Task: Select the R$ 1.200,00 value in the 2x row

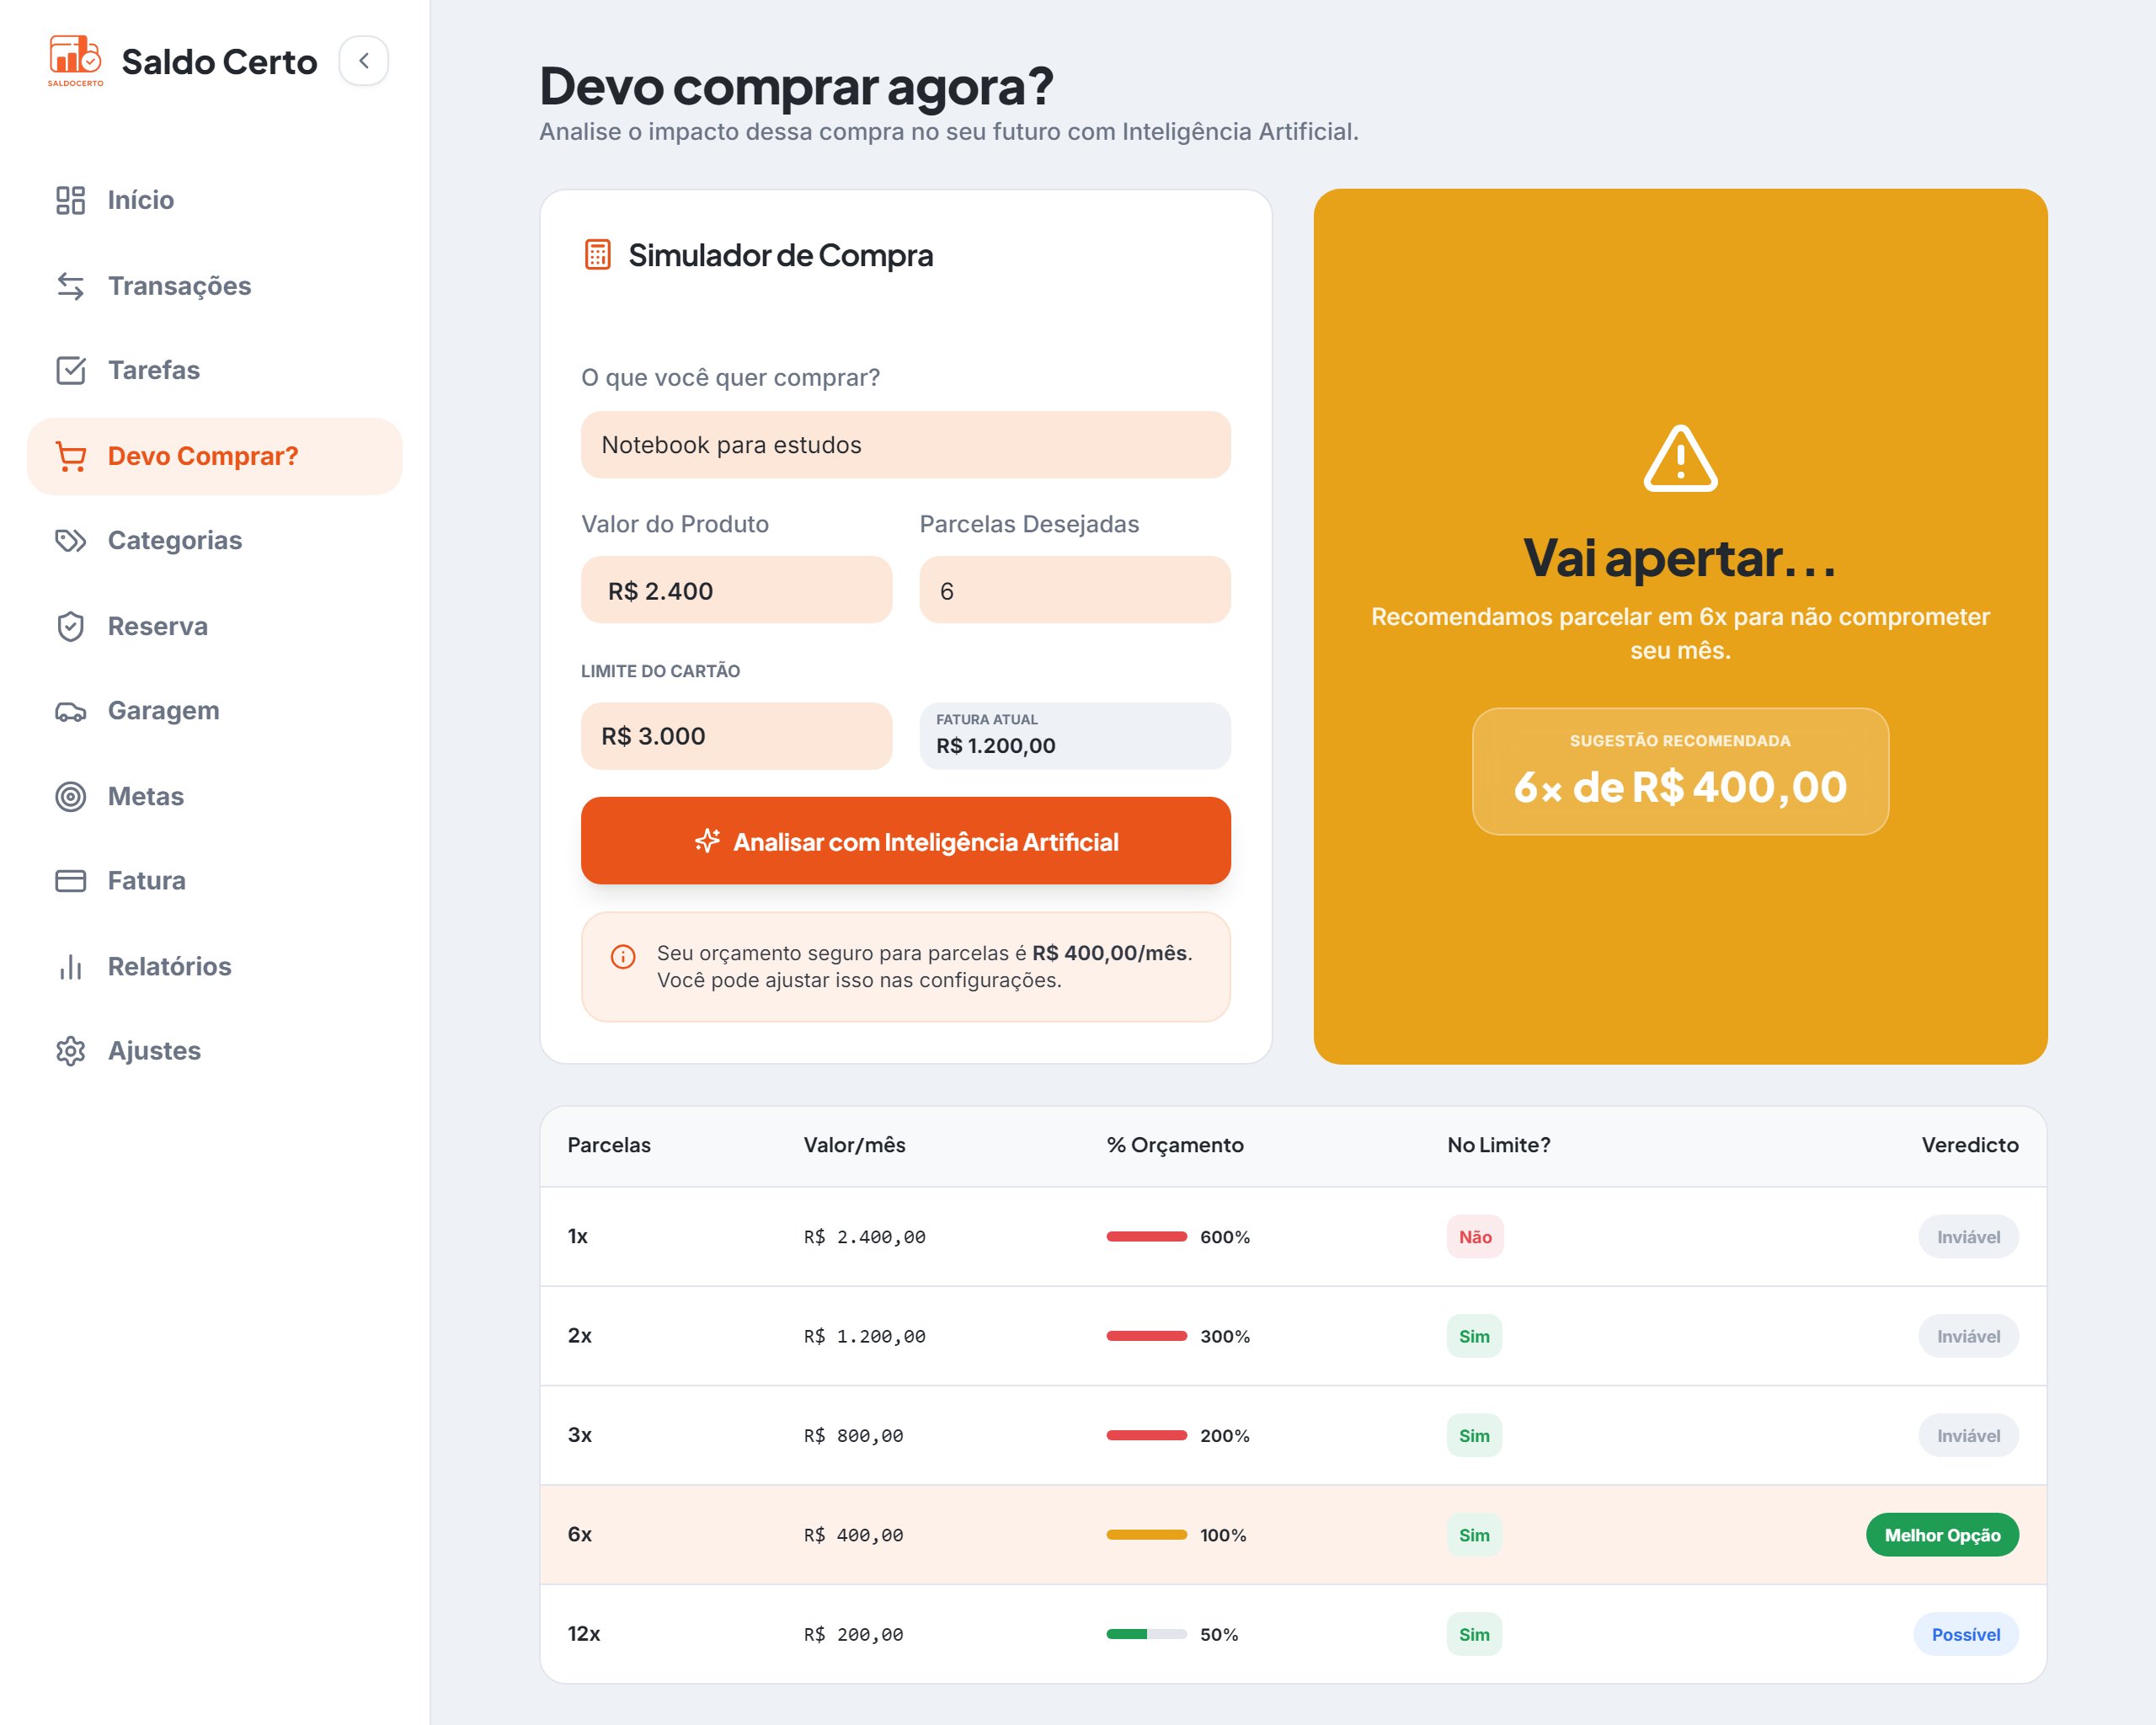Action: tap(864, 1336)
